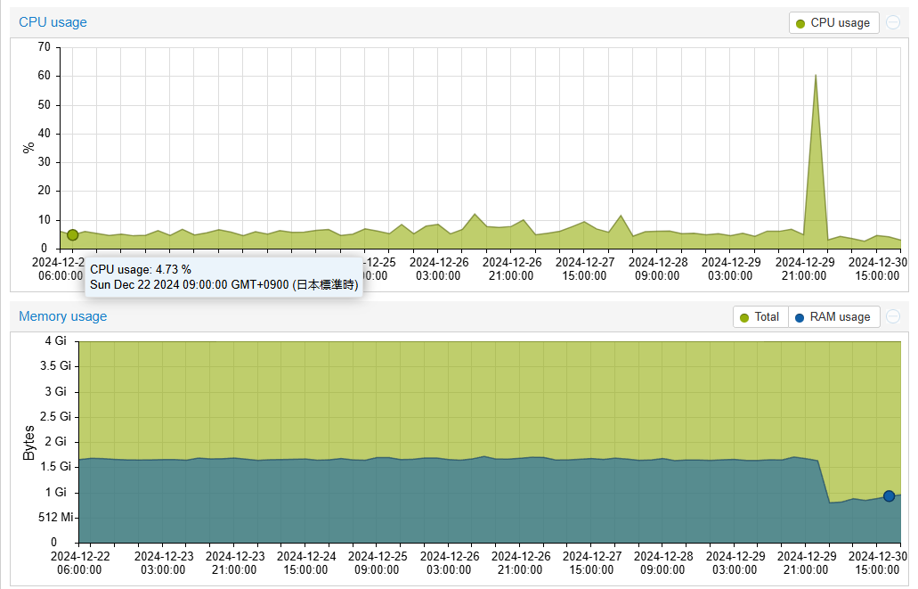Click the blue dot beside RAM usage legend
Image resolution: width=918 pixels, height=589 pixels.
[799, 317]
